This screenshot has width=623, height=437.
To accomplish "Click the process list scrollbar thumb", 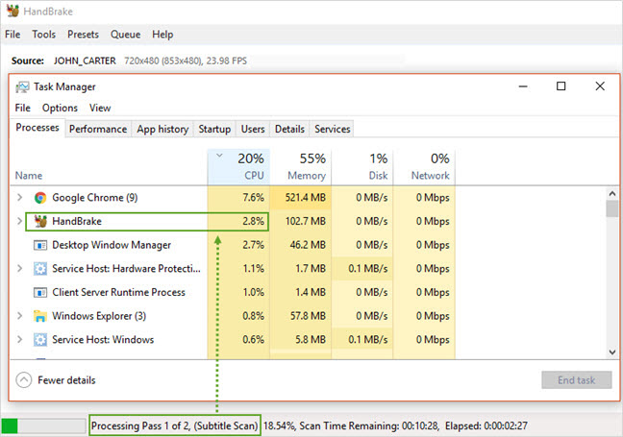I will (611, 208).
